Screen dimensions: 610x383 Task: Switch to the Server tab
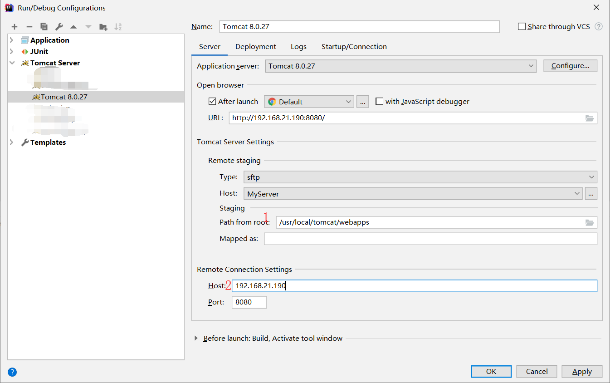(x=210, y=47)
